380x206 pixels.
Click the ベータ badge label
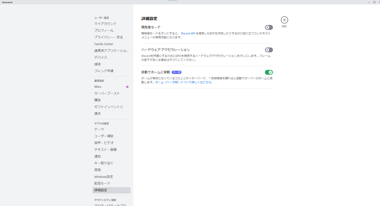176,72
